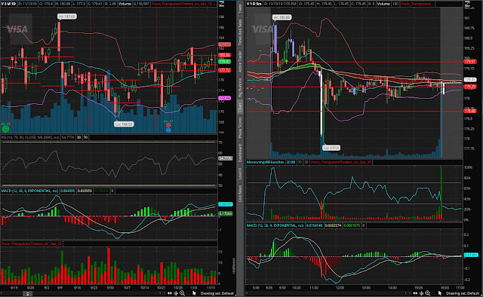Click the Volume label on the left chart
The width and height of the screenshot is (483, 297).
125,4
